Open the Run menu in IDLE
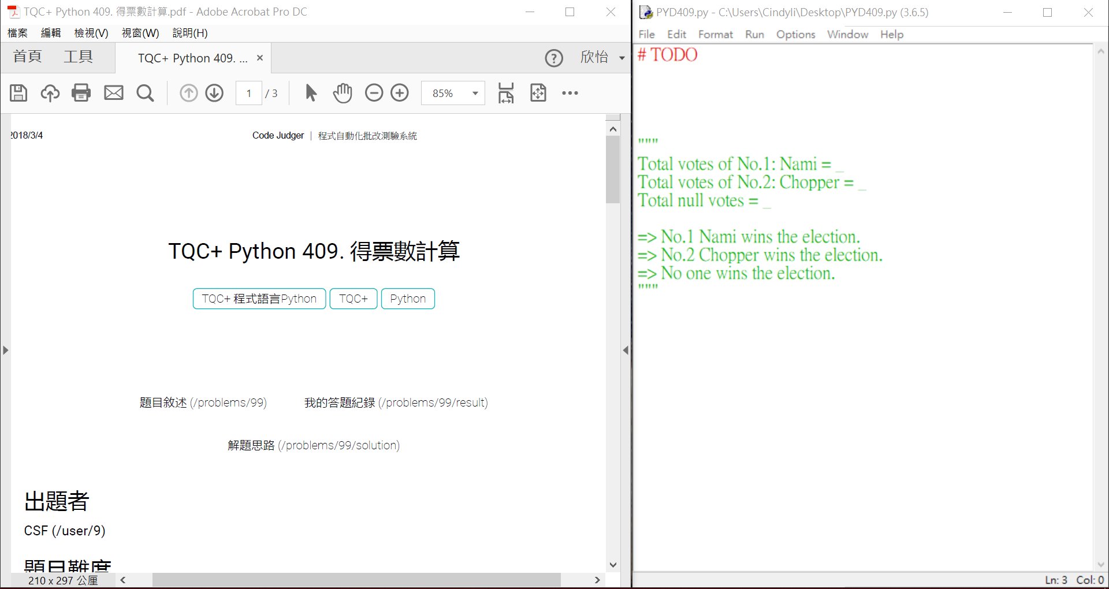Viewport: 1109px width, 589px height. click(754, 34)
